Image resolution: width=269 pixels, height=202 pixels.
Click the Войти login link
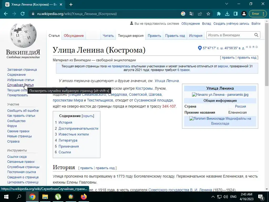[256, 23]
